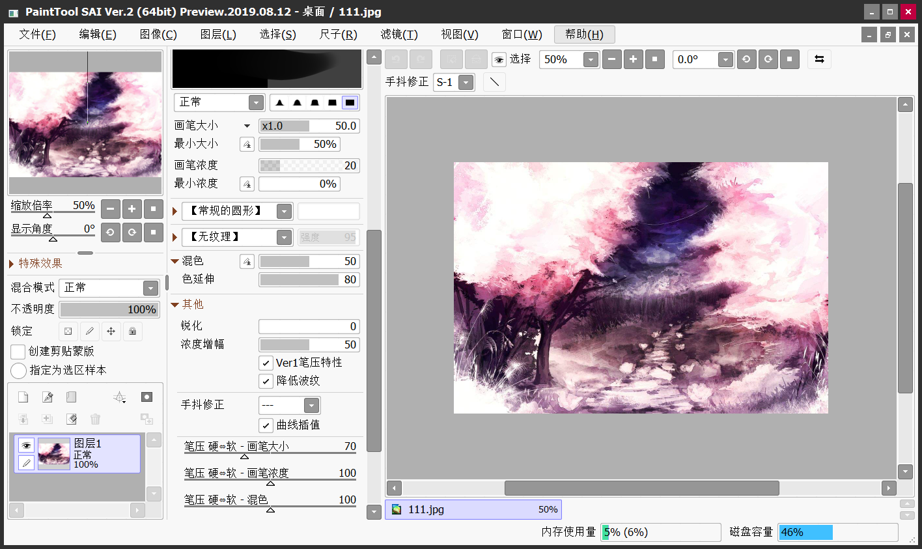Zoom out using navigator minus button
Image resolution: width=922 pixels, height=549 pixels.
tap(111, 209)
